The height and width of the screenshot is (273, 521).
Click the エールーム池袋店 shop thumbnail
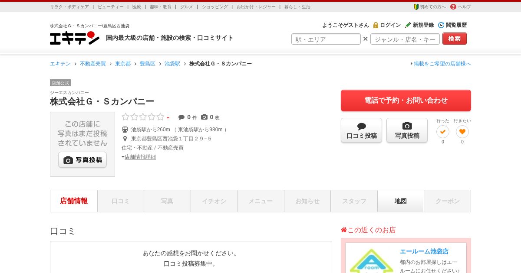(x=372, y=260)
